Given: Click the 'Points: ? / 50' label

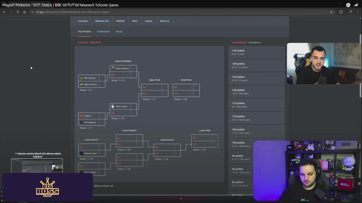Looking at the screenshot, I should click(181, 99).
